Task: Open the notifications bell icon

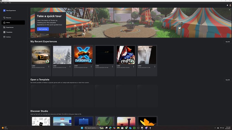Action: (227, 5)
